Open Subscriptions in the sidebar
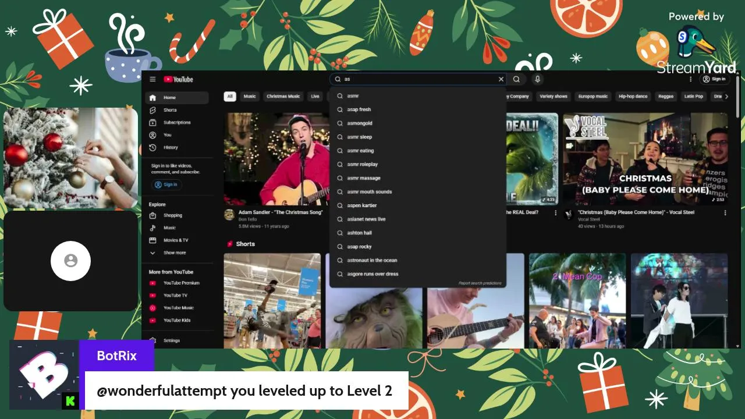This screenshot has height=419, width=745. click(x=177, y=123)
